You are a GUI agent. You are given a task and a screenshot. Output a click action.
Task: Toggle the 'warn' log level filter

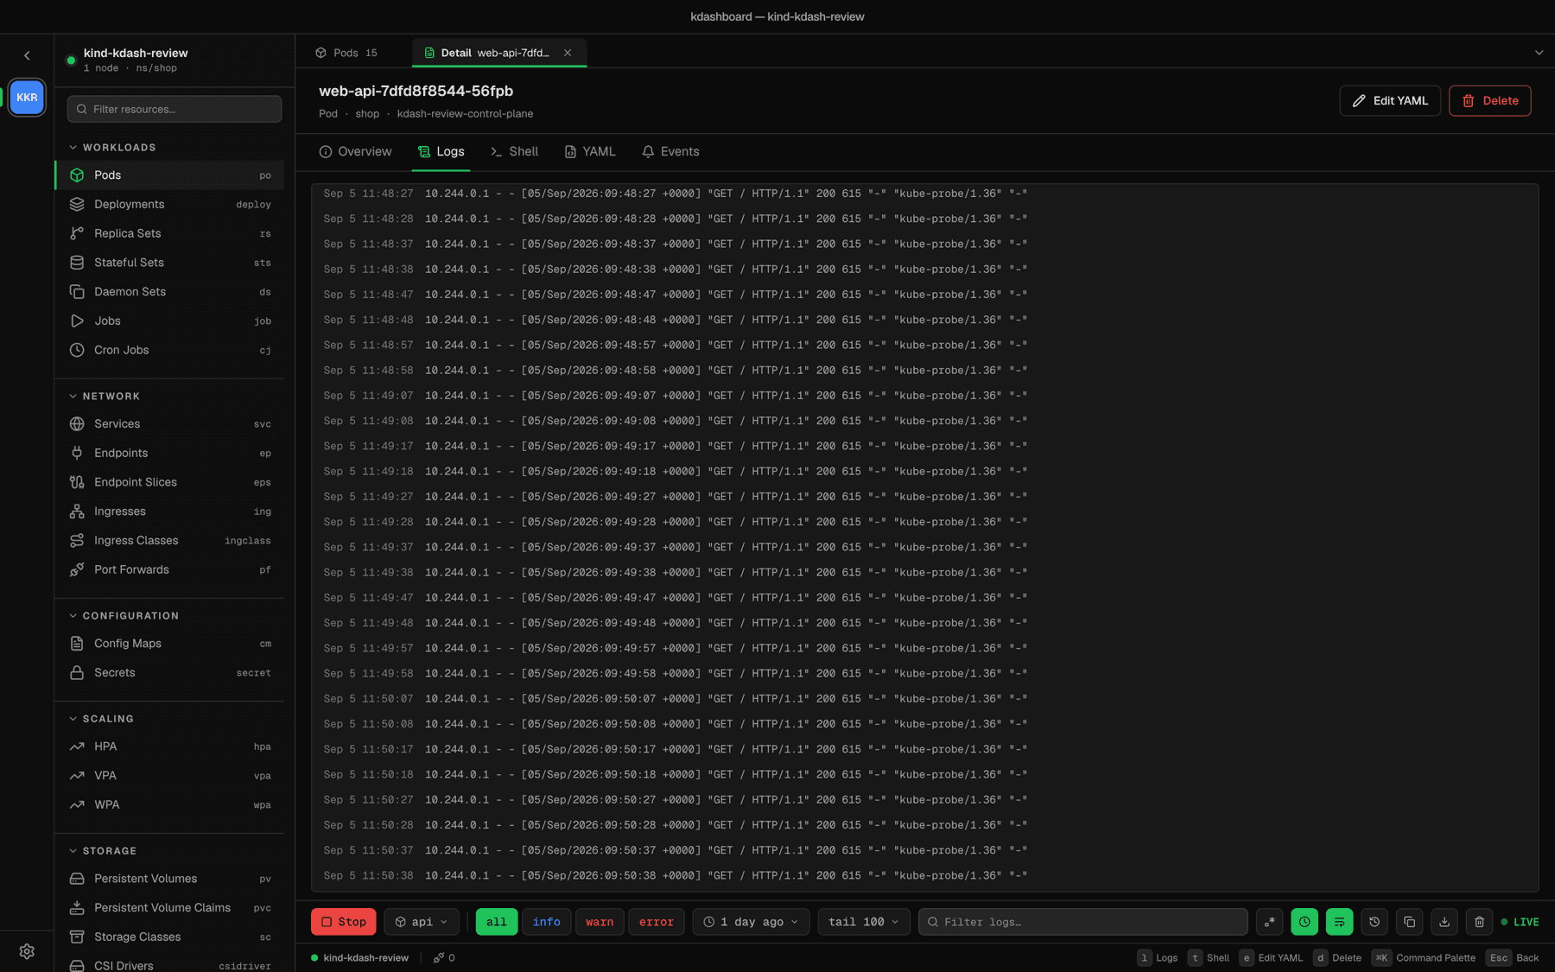point(600,922)
